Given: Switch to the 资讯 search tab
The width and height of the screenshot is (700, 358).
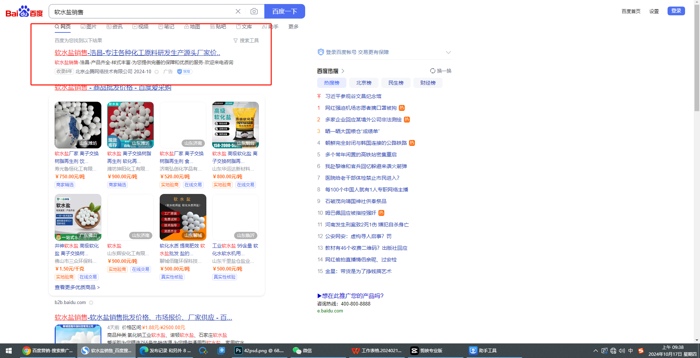Looking at the screenshot, I should point(114,27).
